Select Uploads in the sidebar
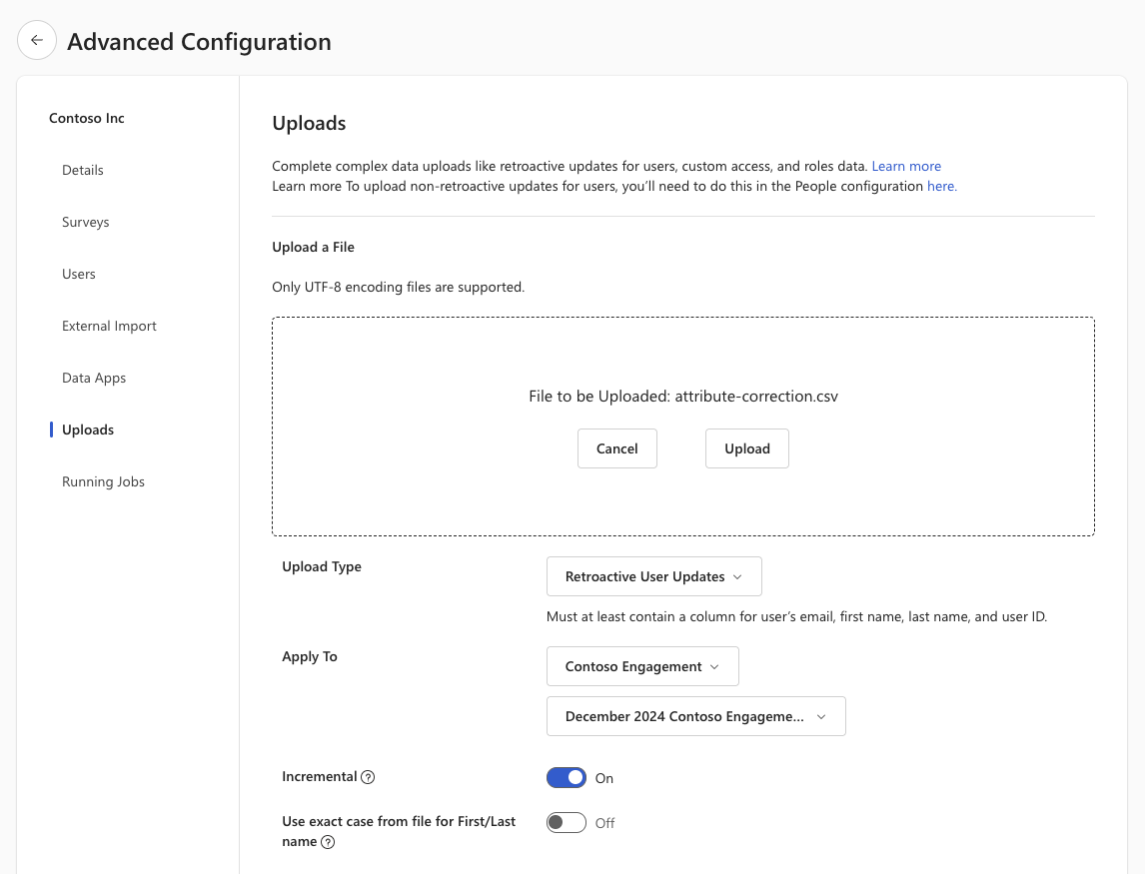The image size is (1145, 874). point(88,430)
